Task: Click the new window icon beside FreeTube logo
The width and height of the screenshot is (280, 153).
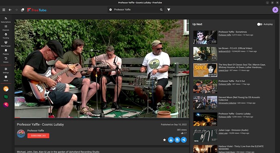Action: [x=22, y=10]
